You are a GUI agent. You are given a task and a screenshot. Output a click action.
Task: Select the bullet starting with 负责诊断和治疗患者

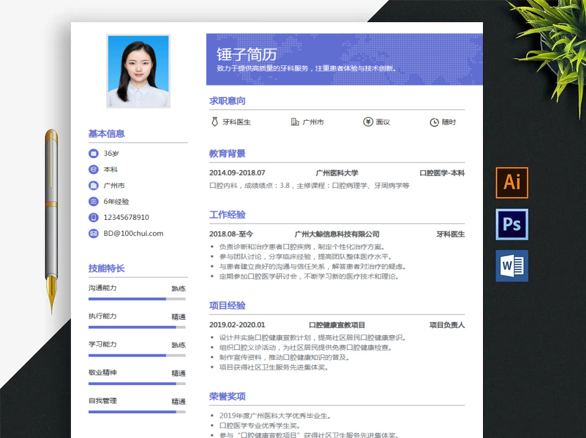click(x=302, y=246)
